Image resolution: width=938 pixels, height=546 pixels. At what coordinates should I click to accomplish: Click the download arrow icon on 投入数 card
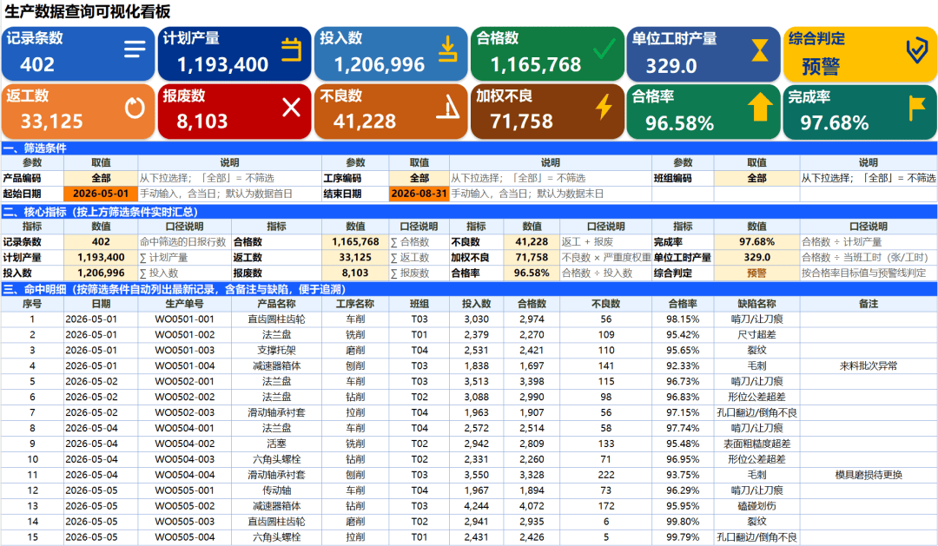447,49
